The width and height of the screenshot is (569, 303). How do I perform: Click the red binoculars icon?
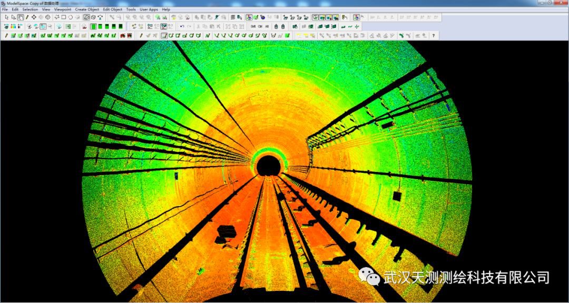tap(122, 36)
